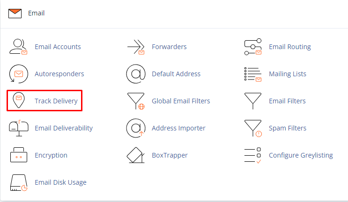The image size is (348, 202).
Task: Click the Address Importer icon
Action: coord(136,128)
